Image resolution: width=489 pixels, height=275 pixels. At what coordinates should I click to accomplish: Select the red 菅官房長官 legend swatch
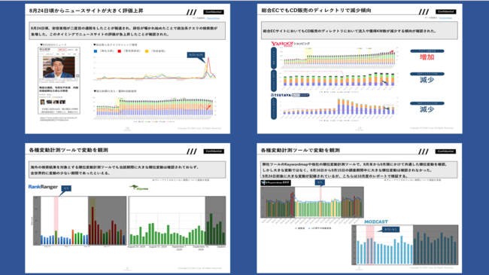click(x=120, y=51)
